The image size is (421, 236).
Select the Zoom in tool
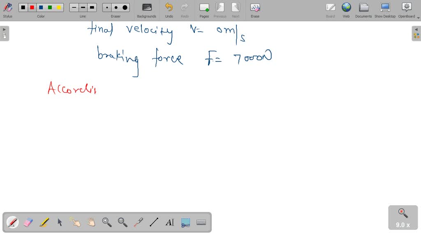pyautogui.click(x=107, y=222)
